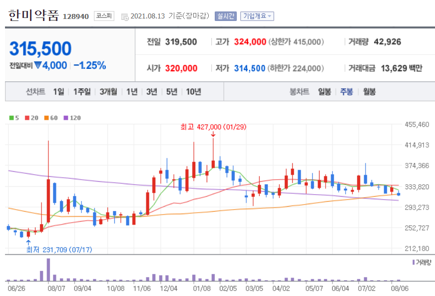The width and height of the screenshot is (435, 296).
Task: Click the 08/07 date axis label
Action: click(x=56, y=289)
